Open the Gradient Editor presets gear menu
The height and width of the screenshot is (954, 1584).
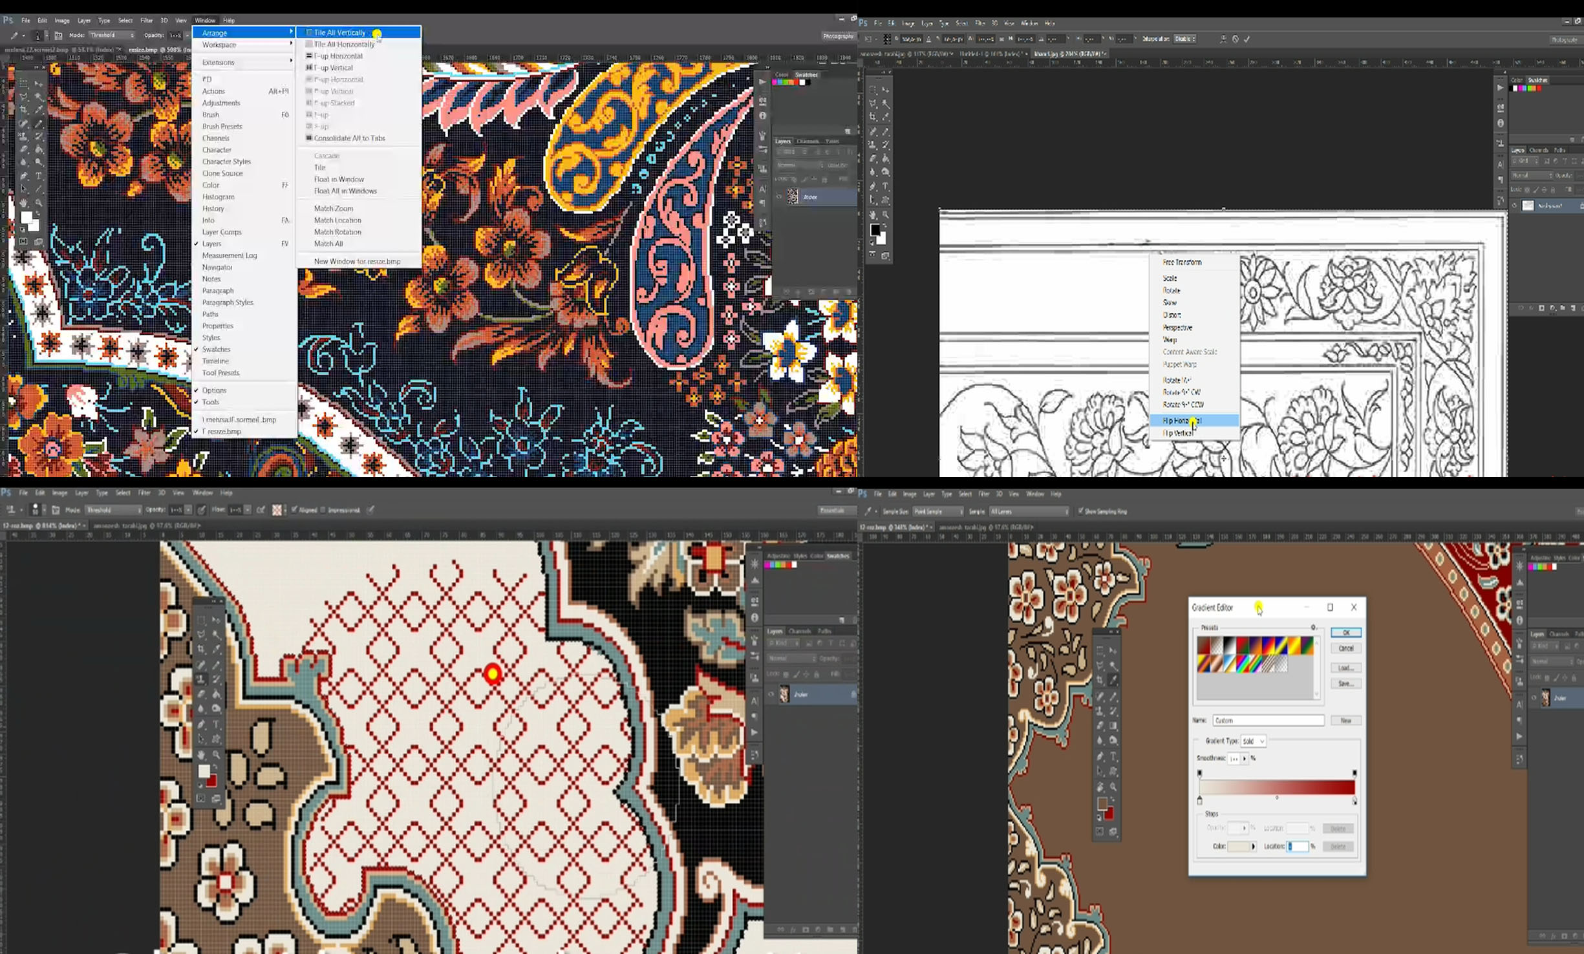point(1313,628)
